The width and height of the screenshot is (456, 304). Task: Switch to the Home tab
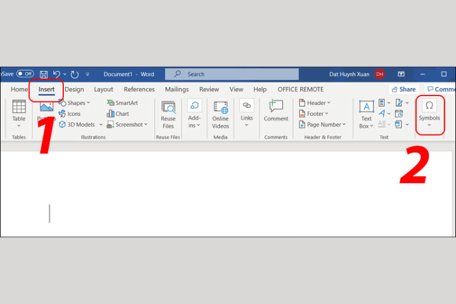point(19,89)
